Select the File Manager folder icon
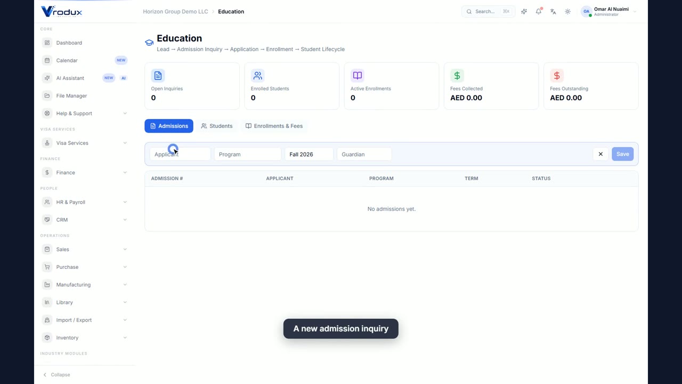Viewport: 682px width, 384px height. click(47, 95)
